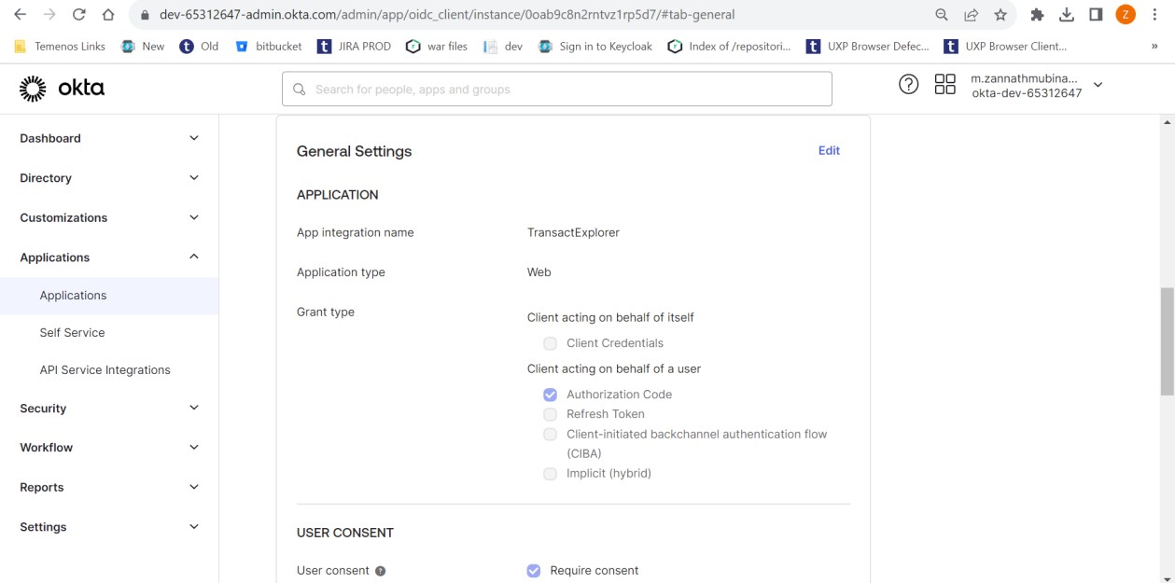Screen dimensions: 1175x583
Task: Click the User consent info tooltip icon
Action: pos(381,571)
